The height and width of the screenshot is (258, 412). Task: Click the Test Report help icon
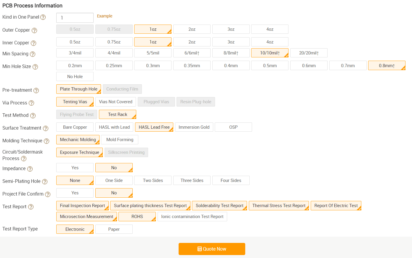coord(31,207)
